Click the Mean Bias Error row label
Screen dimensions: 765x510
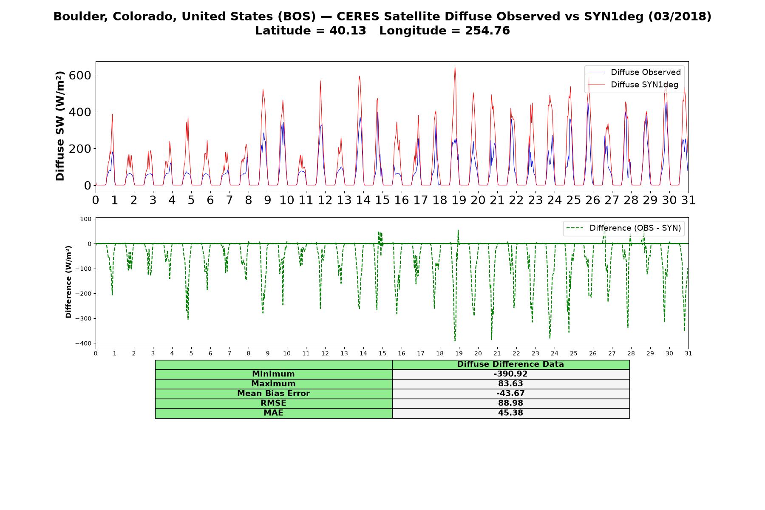pyautogui.click(x=273, y=394)
